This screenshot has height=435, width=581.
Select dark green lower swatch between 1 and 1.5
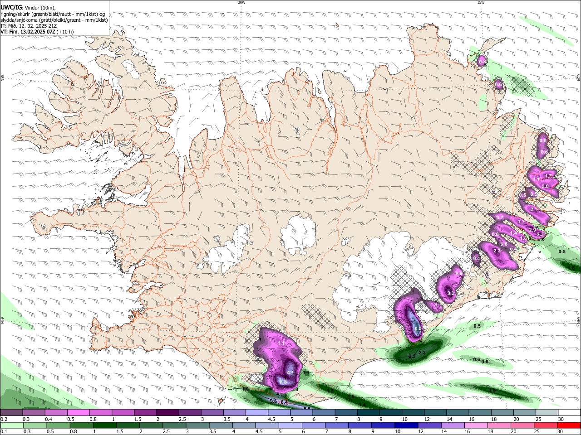click(105, 425)
